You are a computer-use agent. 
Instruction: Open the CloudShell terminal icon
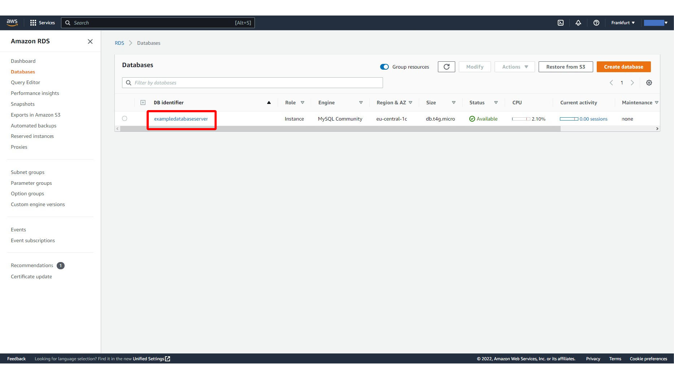[x=561, y=23]
